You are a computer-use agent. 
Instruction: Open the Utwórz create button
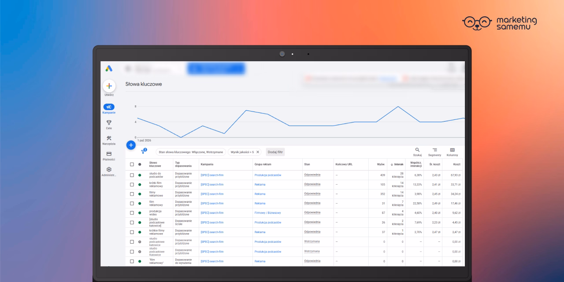coord(109,86)
